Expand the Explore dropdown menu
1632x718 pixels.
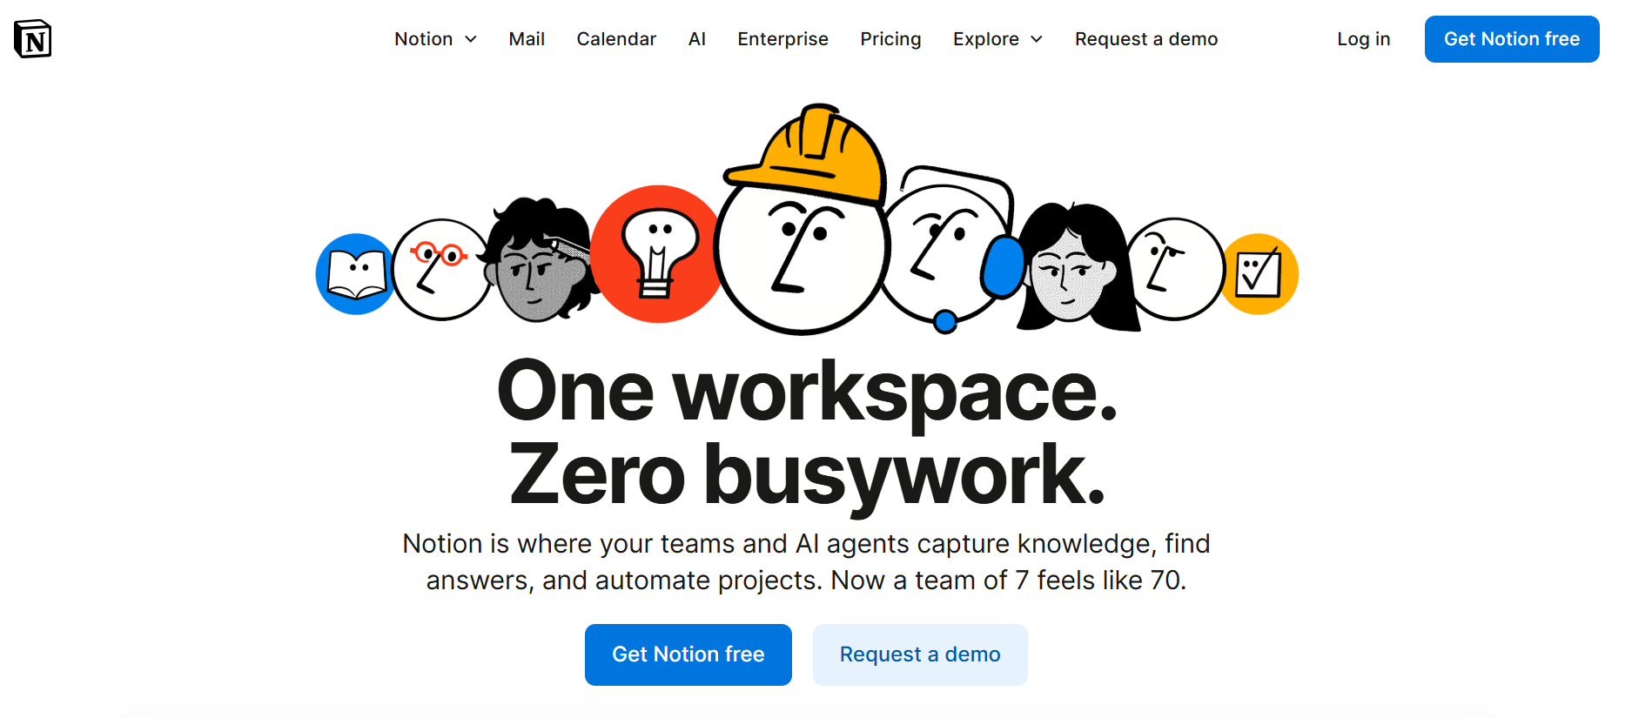tap(997, 39)
